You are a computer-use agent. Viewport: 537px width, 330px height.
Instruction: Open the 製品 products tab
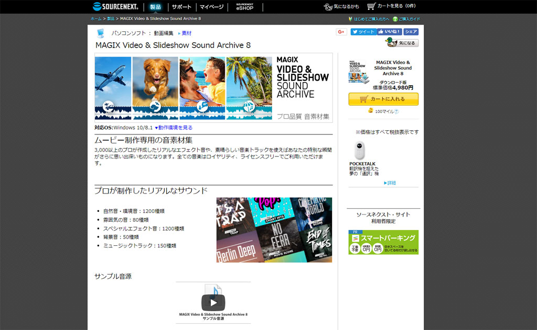(x=155, y=7)
